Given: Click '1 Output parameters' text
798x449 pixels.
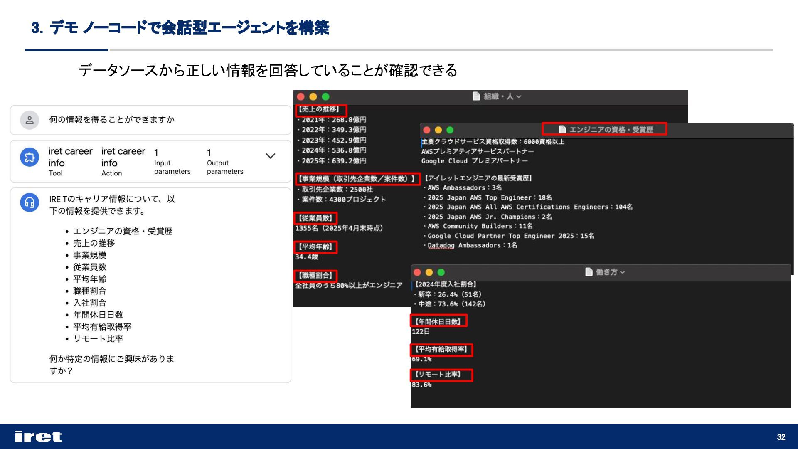Looking at the screenshot, I should pyautogui.click(x=225, y=162).
